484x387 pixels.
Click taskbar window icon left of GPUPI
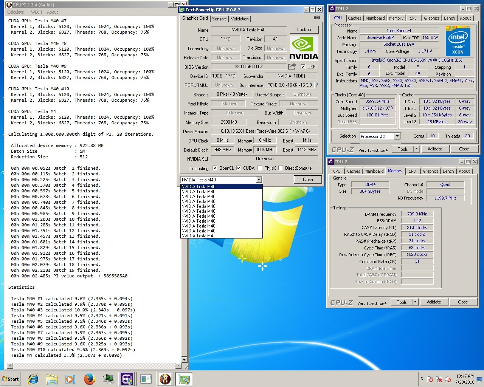pyautogui.click(x=146, y=379)
